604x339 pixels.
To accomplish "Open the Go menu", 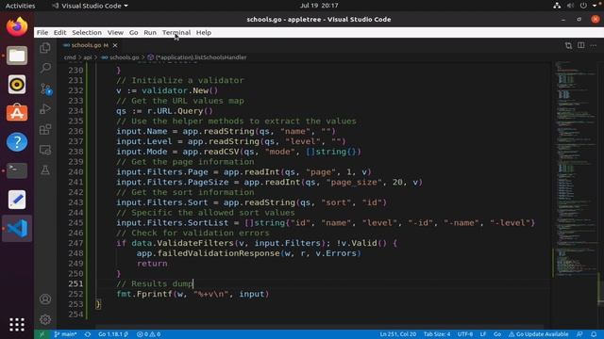I will click(x=133, y=33).
